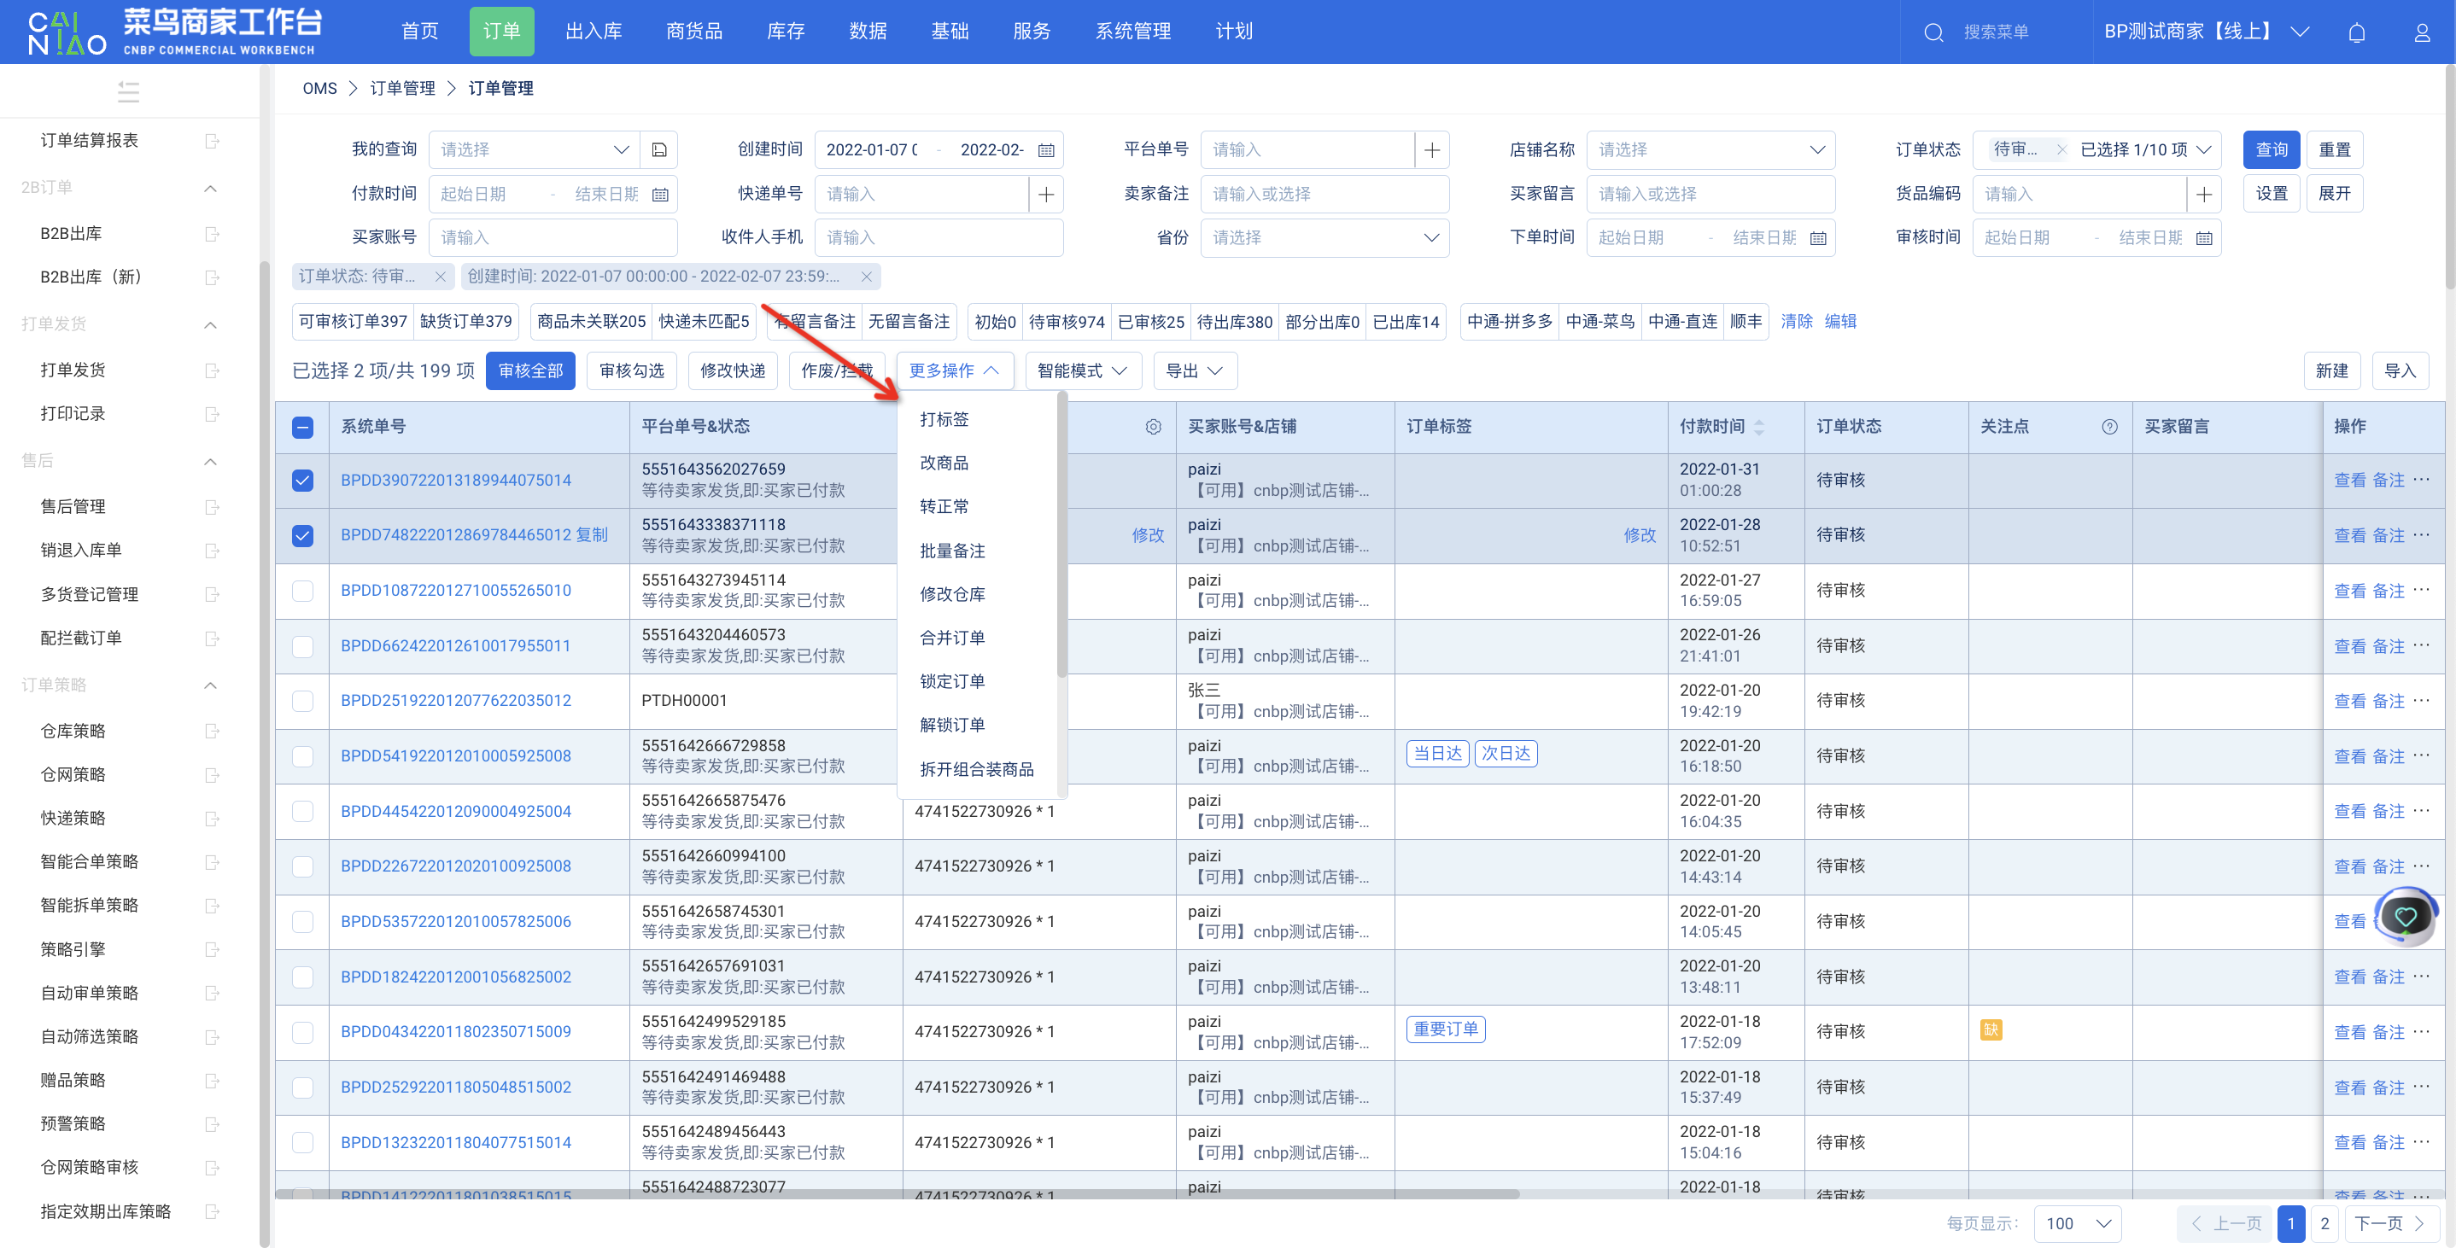Add express number plus icon
2456x1248 pixels.
tap(1046, 194)
